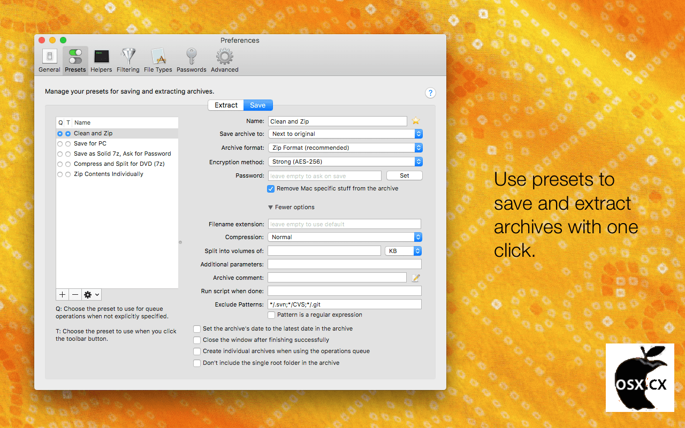Open the Encryption method dropdown
Viewport: 685px width, 428px height.
(345, 162)
